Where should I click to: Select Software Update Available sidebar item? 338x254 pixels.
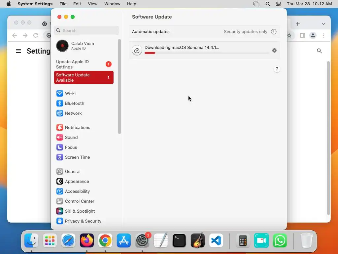tap(84, 77)
